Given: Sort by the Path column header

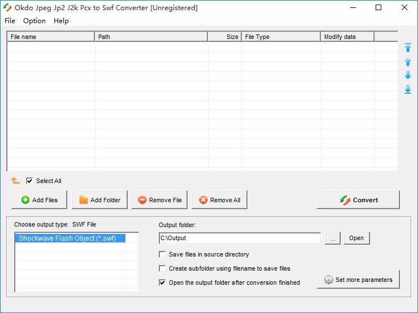Looking at the screenshot, I should click(151, 37).
